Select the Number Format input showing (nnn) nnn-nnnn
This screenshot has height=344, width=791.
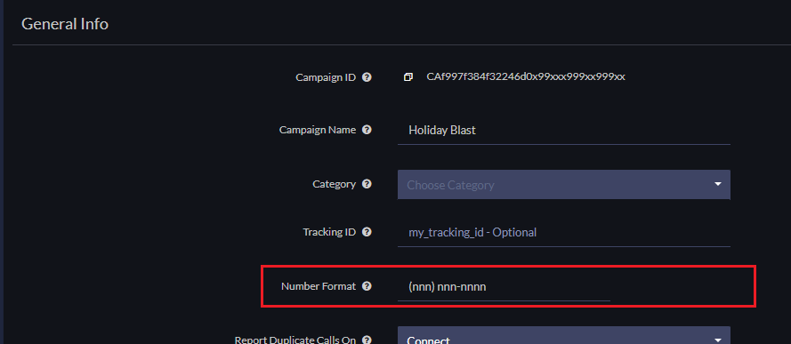coord(504,287)
